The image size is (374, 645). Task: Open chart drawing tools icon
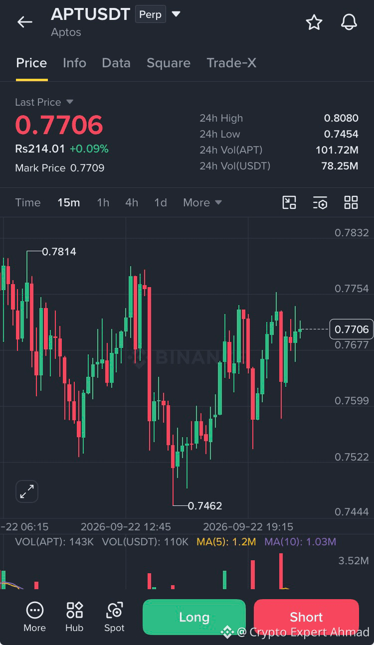[x=289, y=202]
